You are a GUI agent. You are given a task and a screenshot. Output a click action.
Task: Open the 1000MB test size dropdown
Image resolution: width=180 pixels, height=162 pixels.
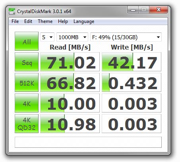(72, 37)
